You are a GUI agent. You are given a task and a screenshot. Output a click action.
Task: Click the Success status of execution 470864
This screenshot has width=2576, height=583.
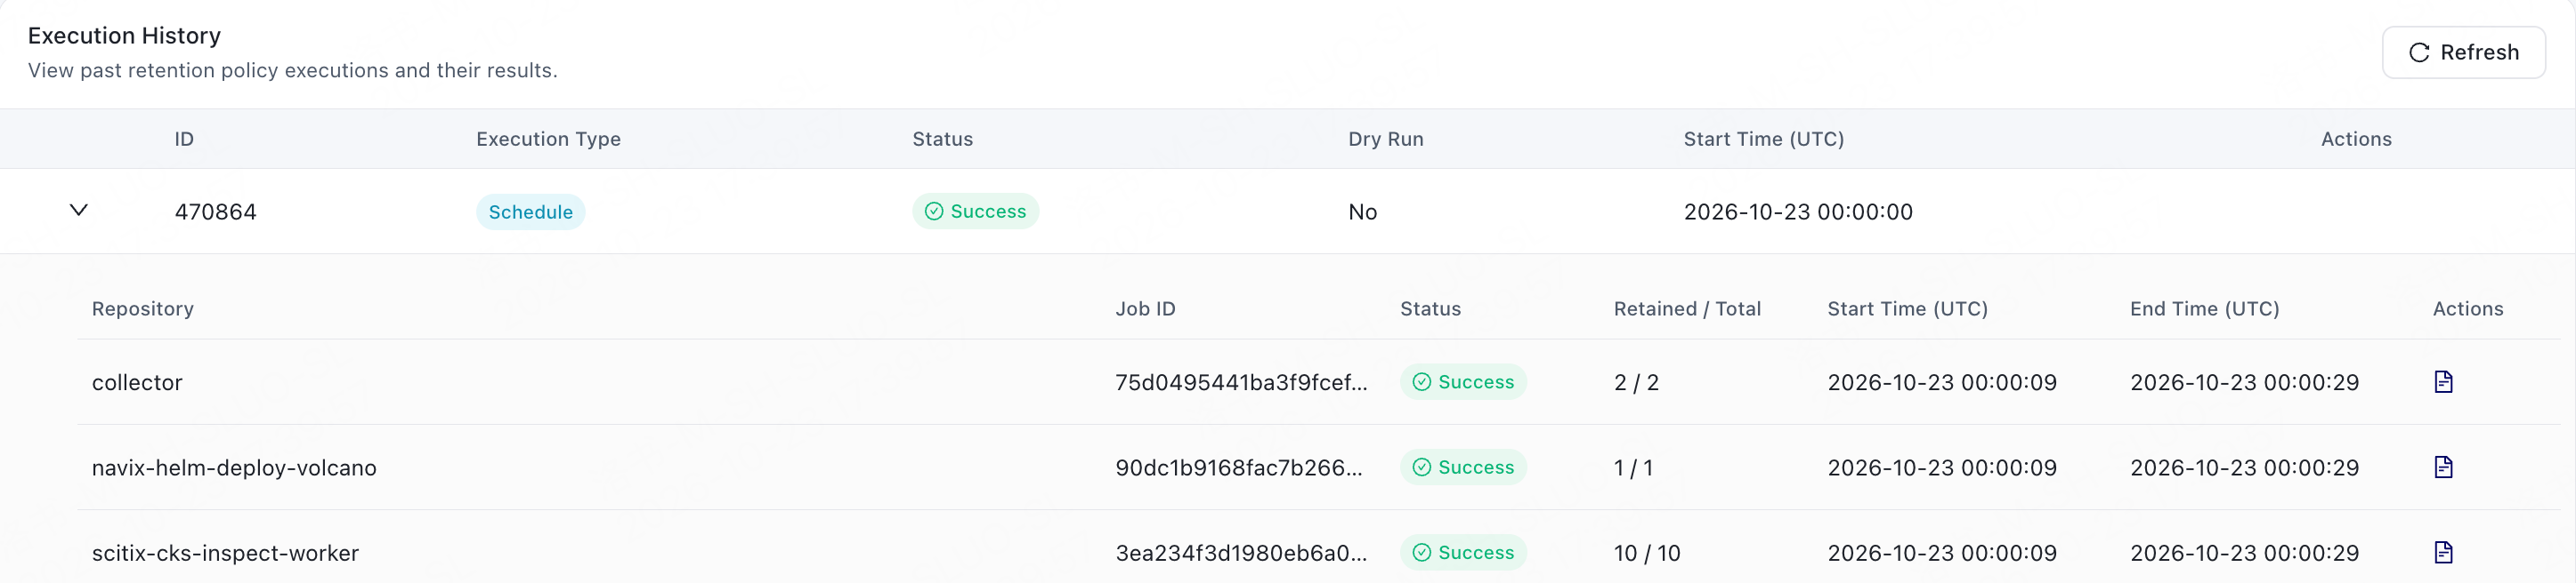975,212
